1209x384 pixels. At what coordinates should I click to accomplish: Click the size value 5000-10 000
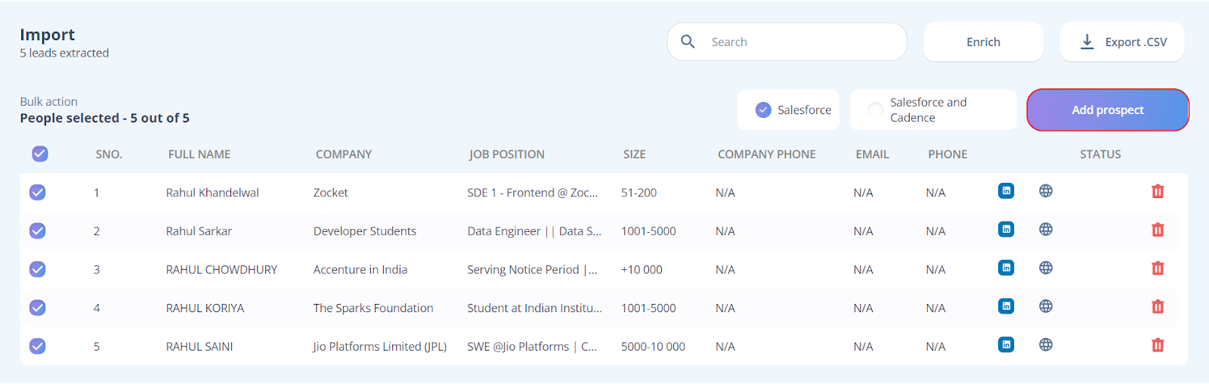point(653,347)
